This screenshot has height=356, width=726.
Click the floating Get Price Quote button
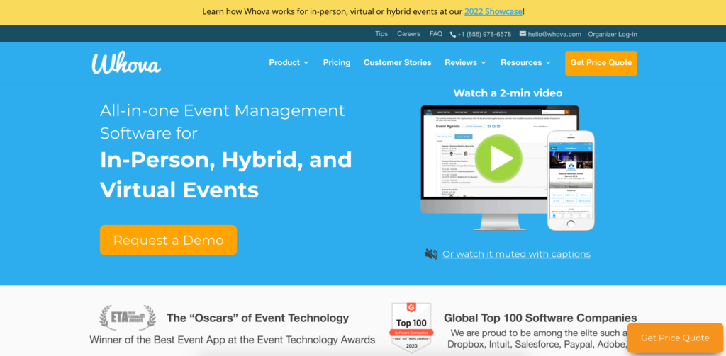click(x=675, y=338)
